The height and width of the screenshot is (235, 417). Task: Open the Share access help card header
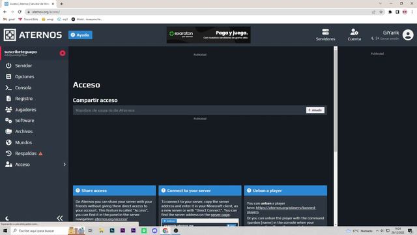tap(115, 191)
